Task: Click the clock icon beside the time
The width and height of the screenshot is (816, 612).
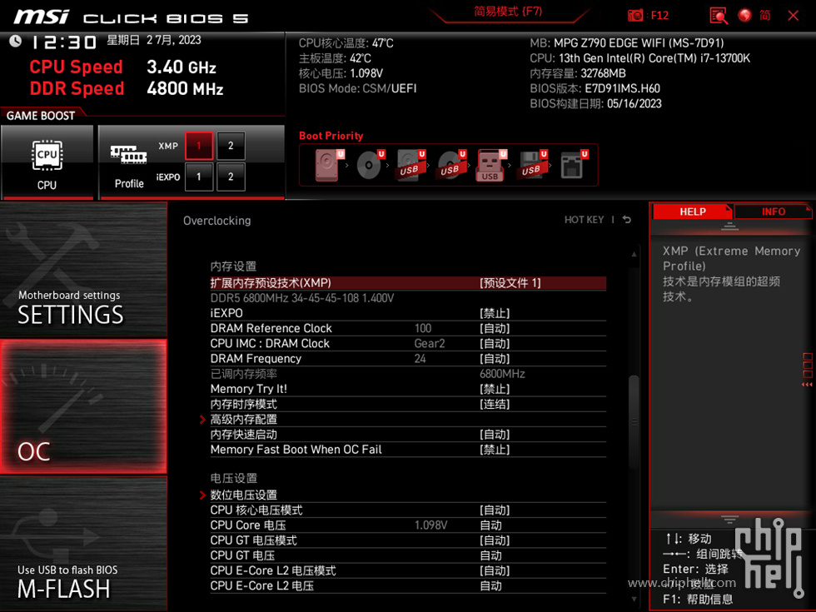Action: pyautogui.click(x=16, y=41)
